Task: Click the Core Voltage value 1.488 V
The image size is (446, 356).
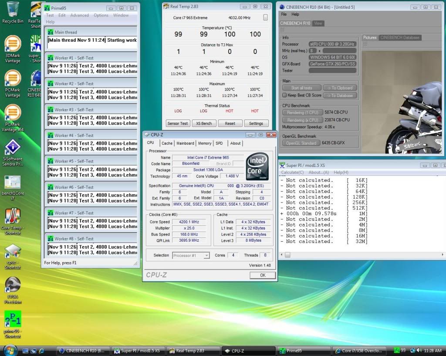Action: tap(232, 176)
